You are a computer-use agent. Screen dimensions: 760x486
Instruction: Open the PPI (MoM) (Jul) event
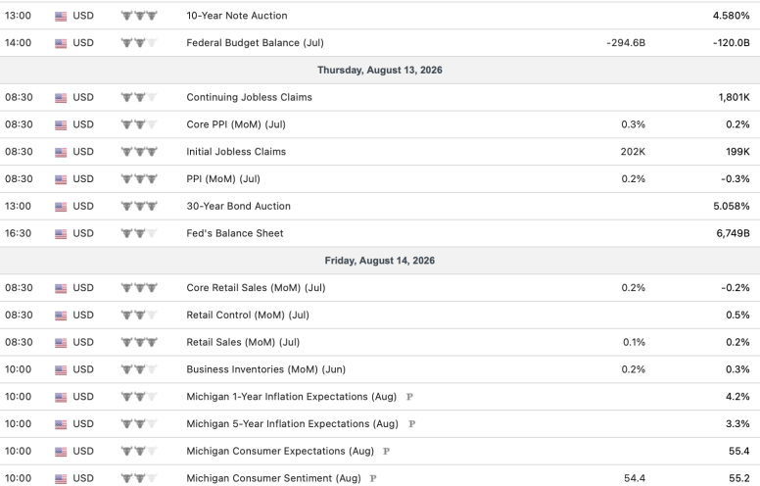tap(223, 179)
